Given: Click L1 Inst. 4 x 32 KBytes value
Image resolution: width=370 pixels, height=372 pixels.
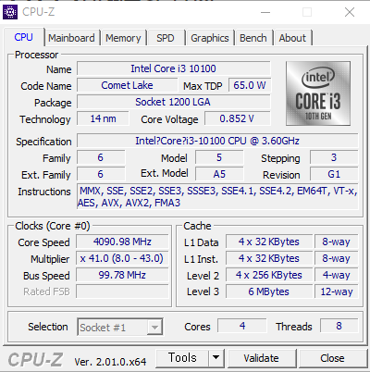Looking at the screenshot, I should [x=269, y=258].
